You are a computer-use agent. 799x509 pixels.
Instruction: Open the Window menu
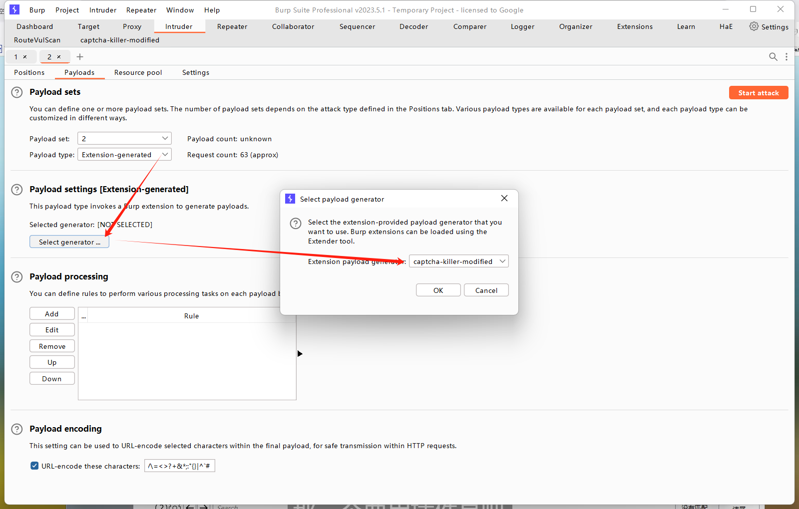point(180,10)
